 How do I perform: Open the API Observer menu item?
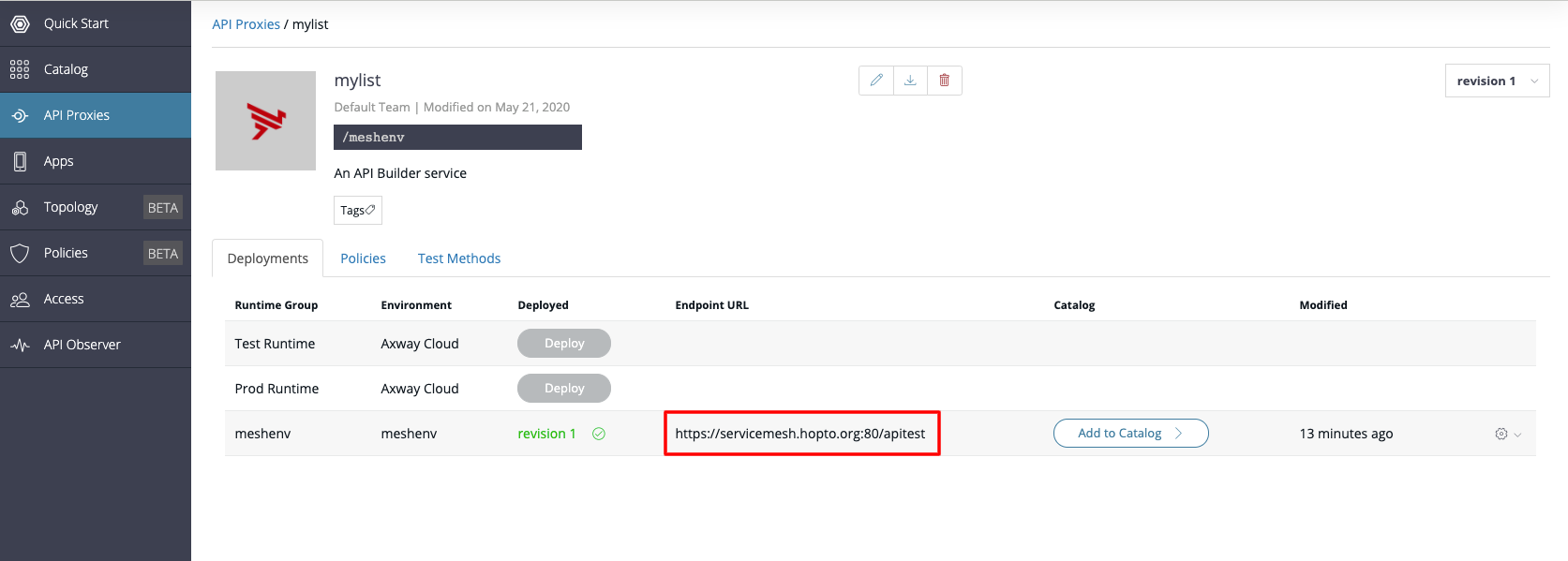pos(96,345)
